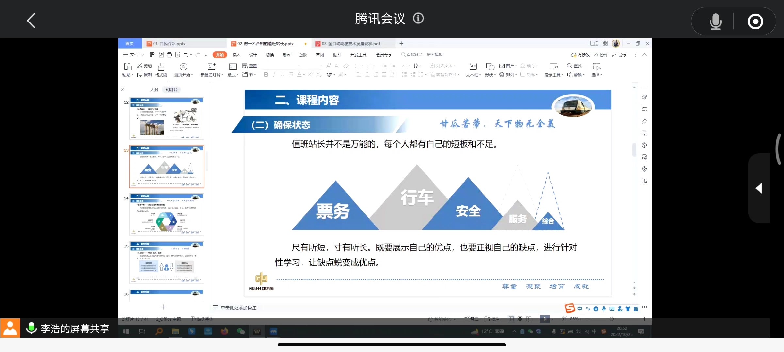Click the Format Painter (格式刷) icon
This screenshot has width=784, height=352.
click(x=161, y=67)
